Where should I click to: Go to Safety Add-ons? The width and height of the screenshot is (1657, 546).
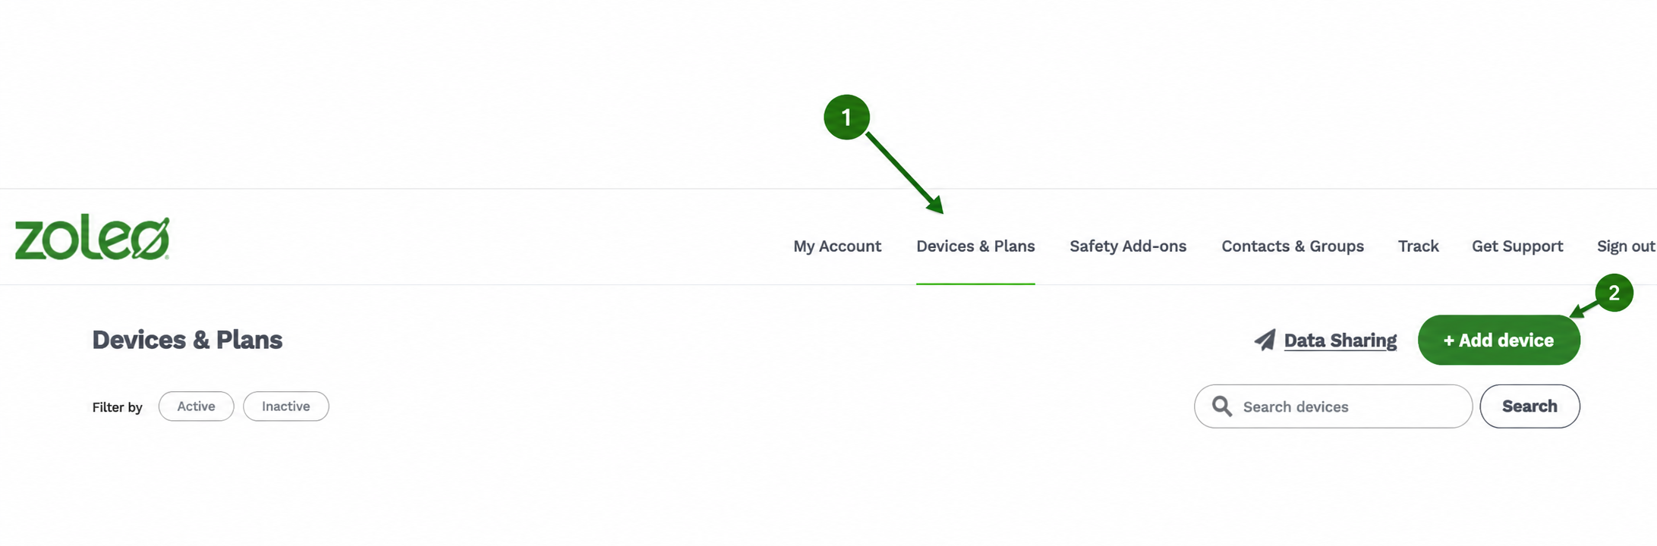pyautogui.click(x=1128, y=246)
